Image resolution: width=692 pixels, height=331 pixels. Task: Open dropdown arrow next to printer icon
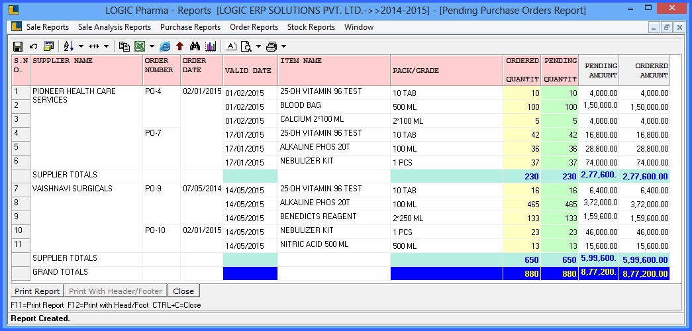[284, 46]
